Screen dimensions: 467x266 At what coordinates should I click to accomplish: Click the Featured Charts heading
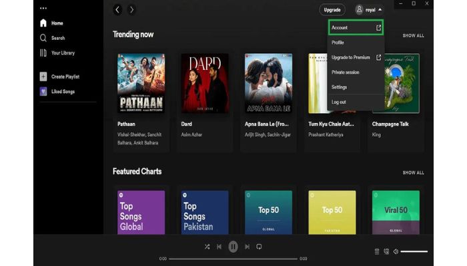(137, 172)
